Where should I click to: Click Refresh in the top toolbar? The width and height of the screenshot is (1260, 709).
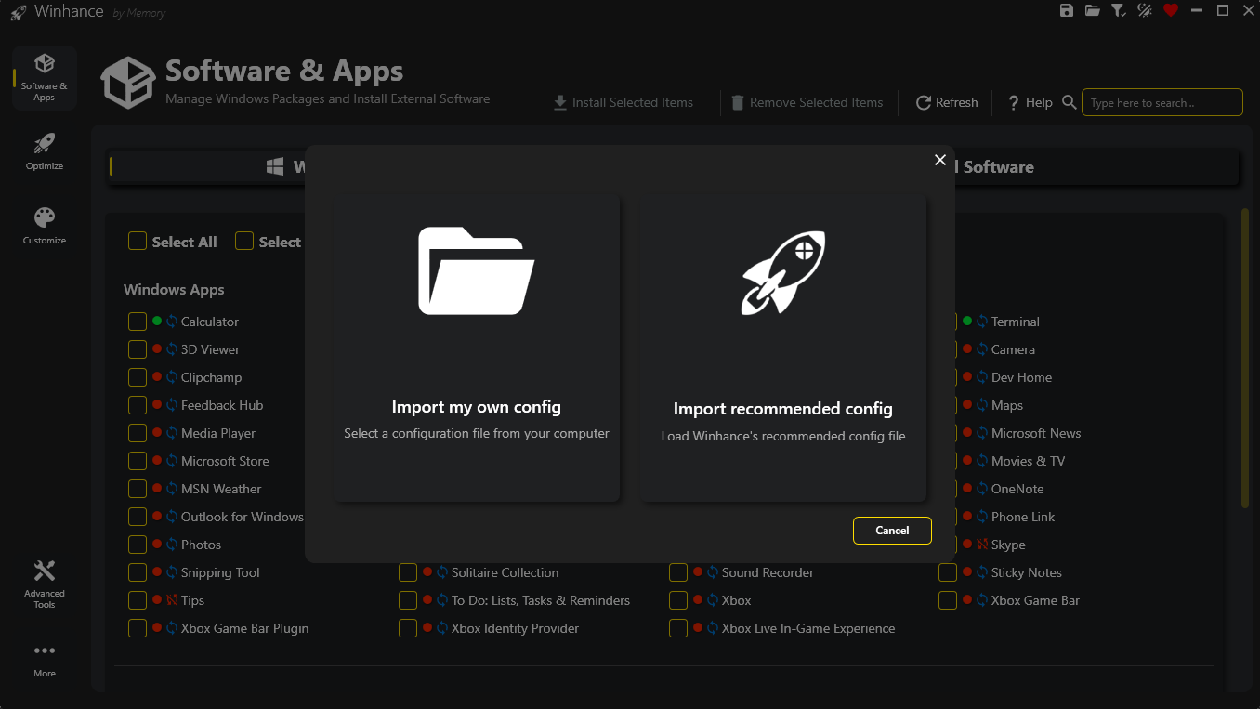tap(946, 102)
